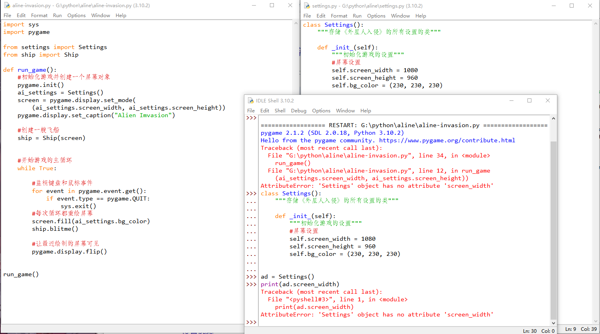Maximize the aline-invasion.py window

[272, 6]
